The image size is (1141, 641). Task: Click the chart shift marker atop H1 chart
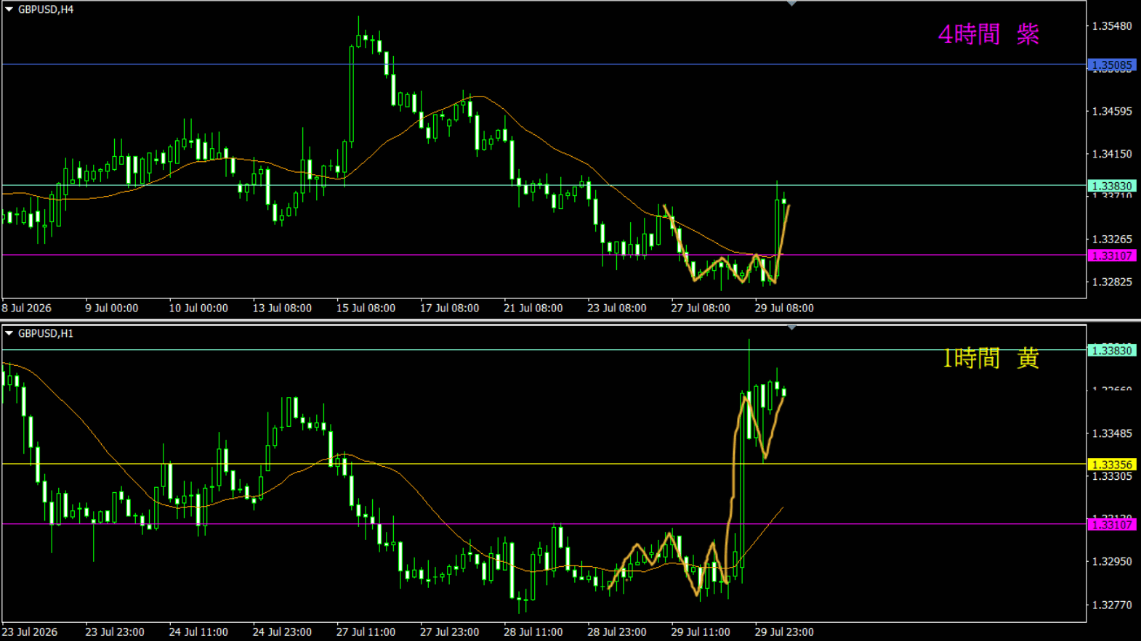(x=791, y=327)
